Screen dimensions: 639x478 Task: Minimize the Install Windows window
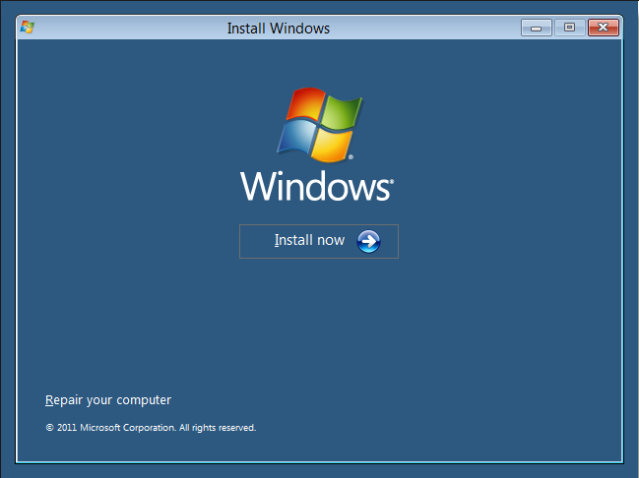(537, 28)
